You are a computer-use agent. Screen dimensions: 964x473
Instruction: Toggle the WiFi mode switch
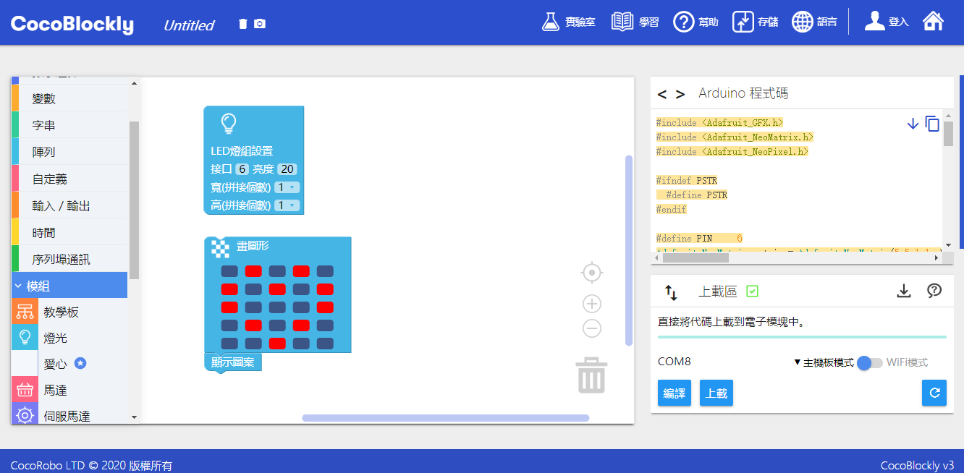869,362
